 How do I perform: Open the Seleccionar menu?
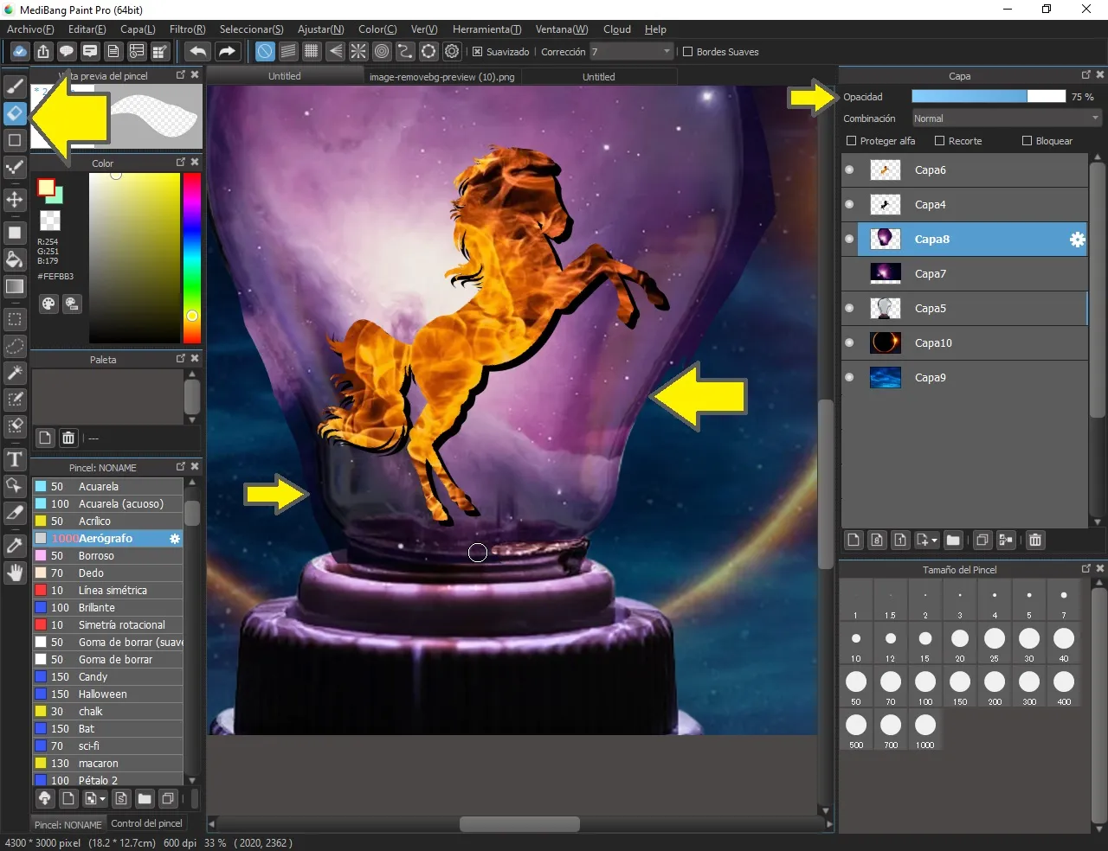pyautogui.click(x=251, y=29)
